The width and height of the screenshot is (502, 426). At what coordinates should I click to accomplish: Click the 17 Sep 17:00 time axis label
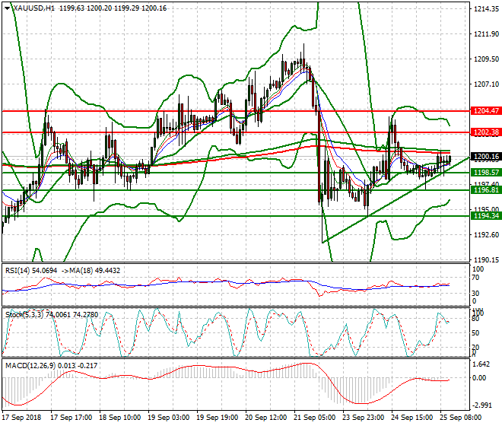click(71, 418)
